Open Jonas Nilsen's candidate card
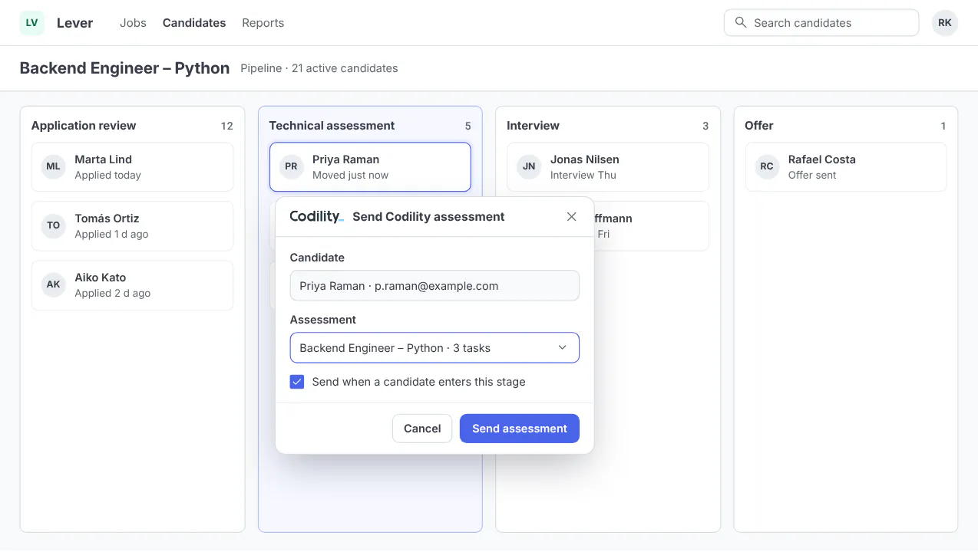This screenshot has height=552, width=978. tap(608, 166)
